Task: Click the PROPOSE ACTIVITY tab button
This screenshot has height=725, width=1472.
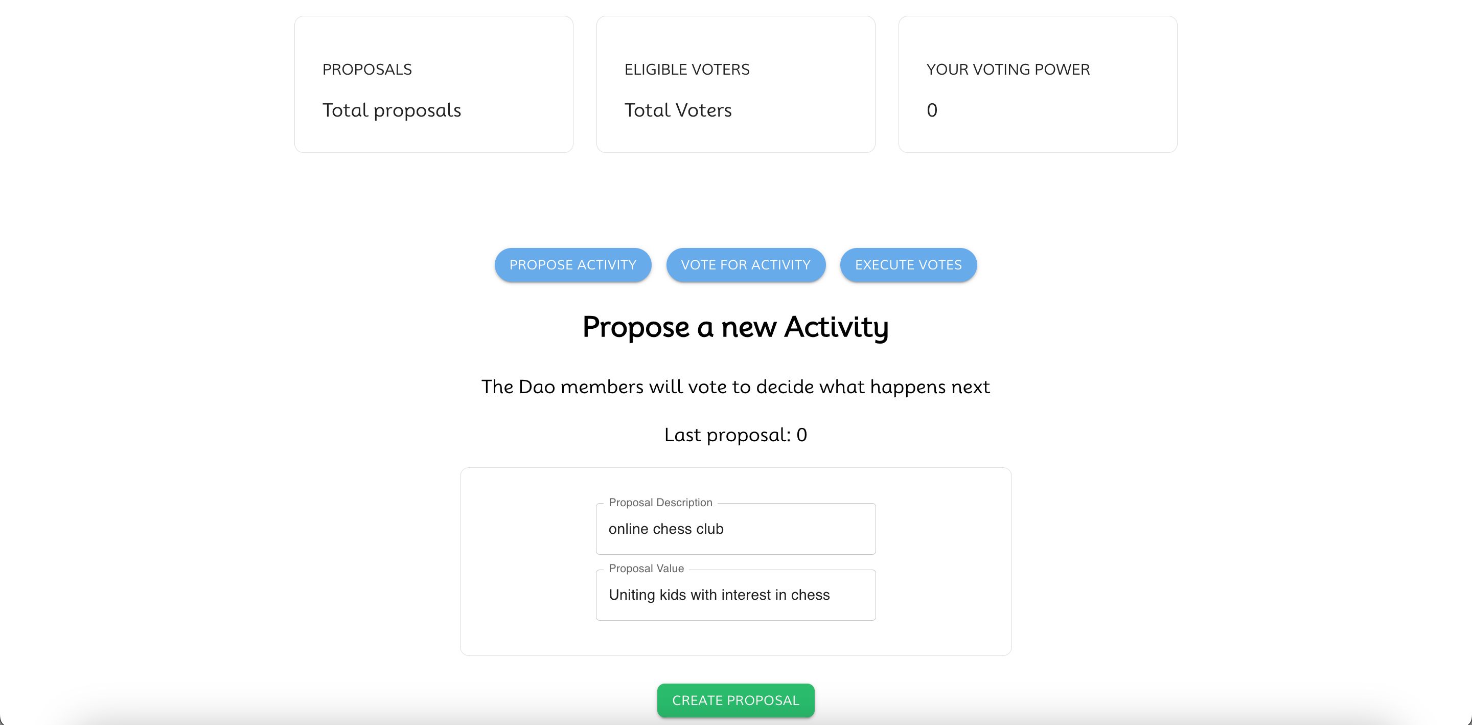Action: point(572,265)
